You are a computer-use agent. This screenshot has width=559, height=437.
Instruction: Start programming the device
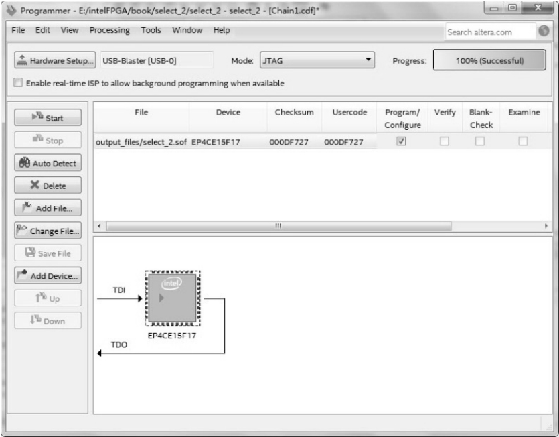click(x=48, y=117)
